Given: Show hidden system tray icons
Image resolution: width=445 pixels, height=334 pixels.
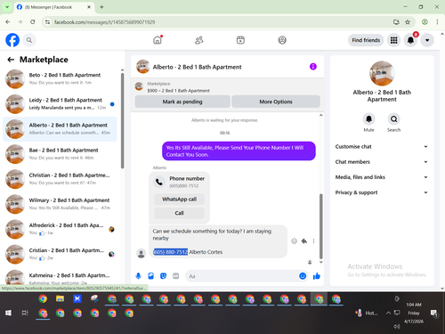Looking at the screenshot, I should tap(388, 313).
